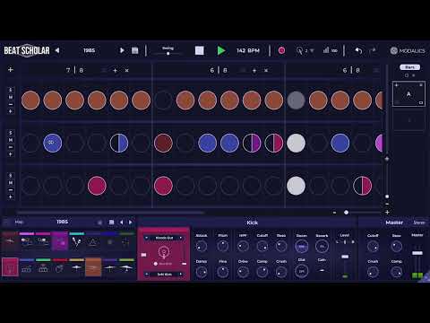Open the Knock Out sample dropdown
Image resolution: width=430 pixels, height=323 pixels.
point(164,238)
